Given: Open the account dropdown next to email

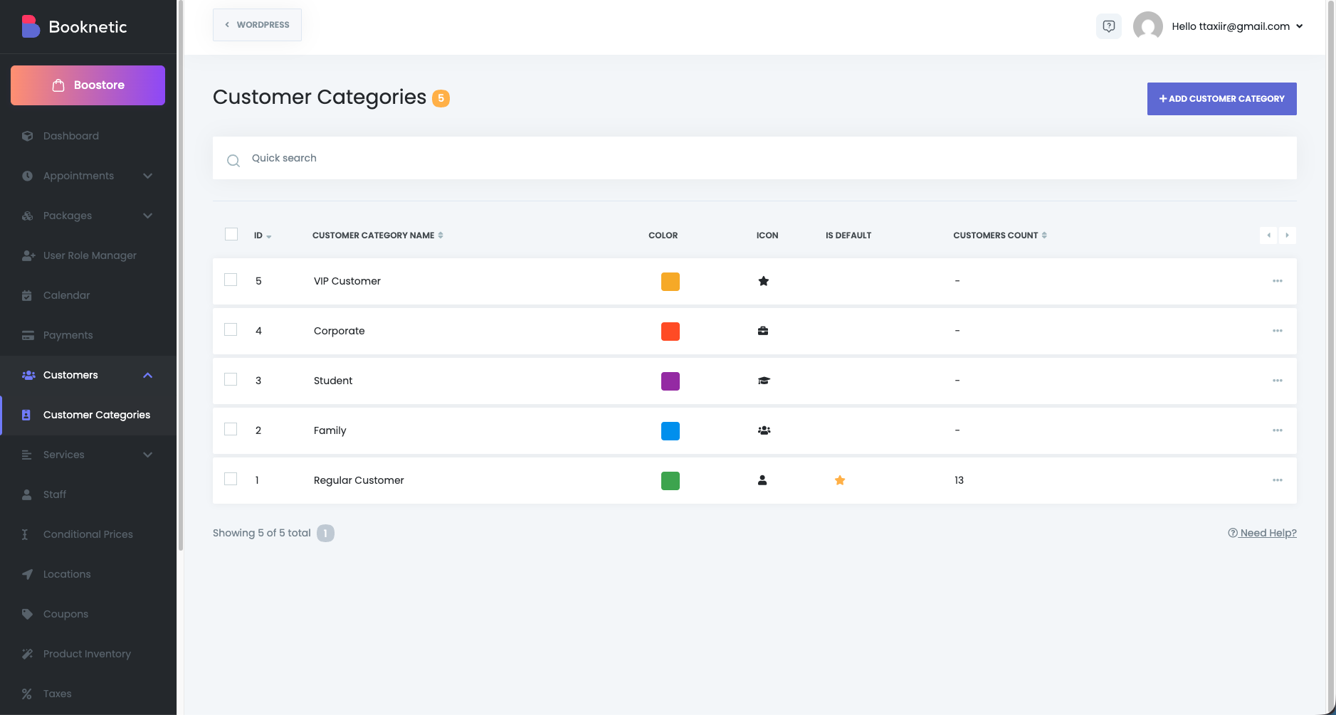Looking at the screenshot, I should (1299, 26).
